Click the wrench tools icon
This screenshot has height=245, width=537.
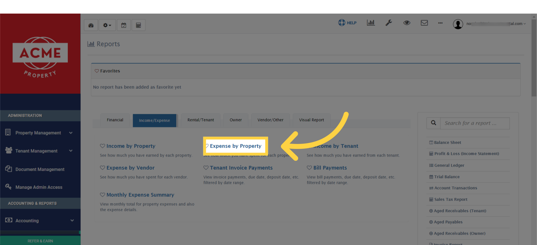pyautogui.click(x=389, y=23)
